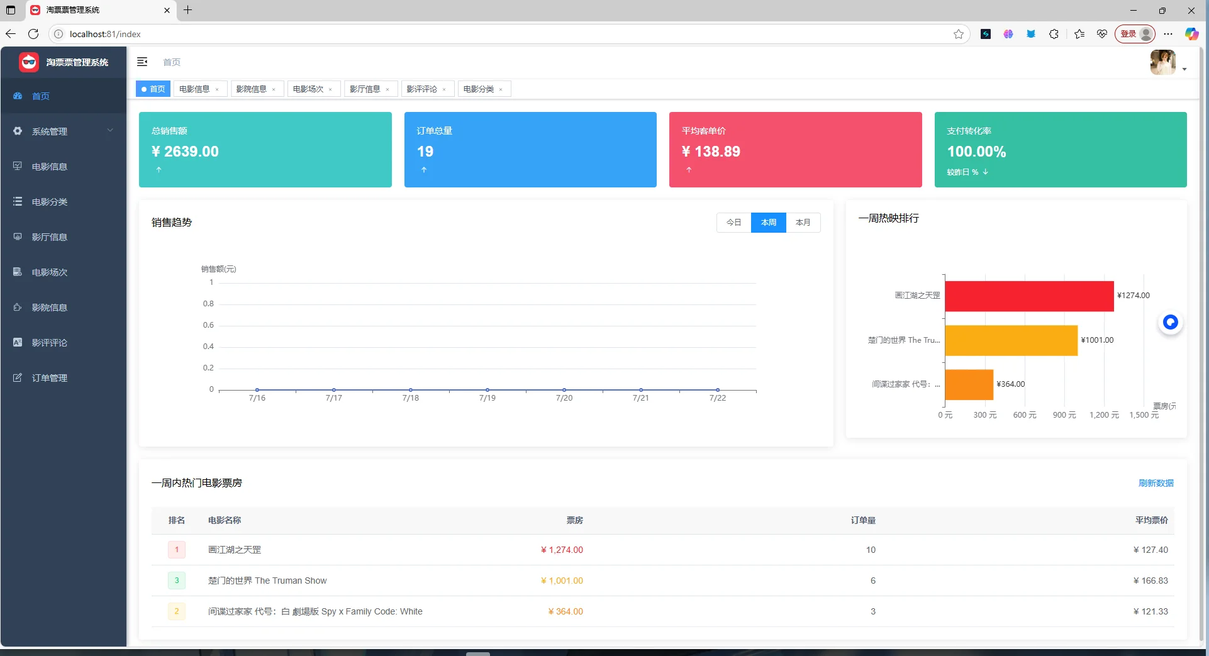1209x656 pixels.
Task: Click the 首页 breadcrumb in header
Action: (x=172, y=62)
